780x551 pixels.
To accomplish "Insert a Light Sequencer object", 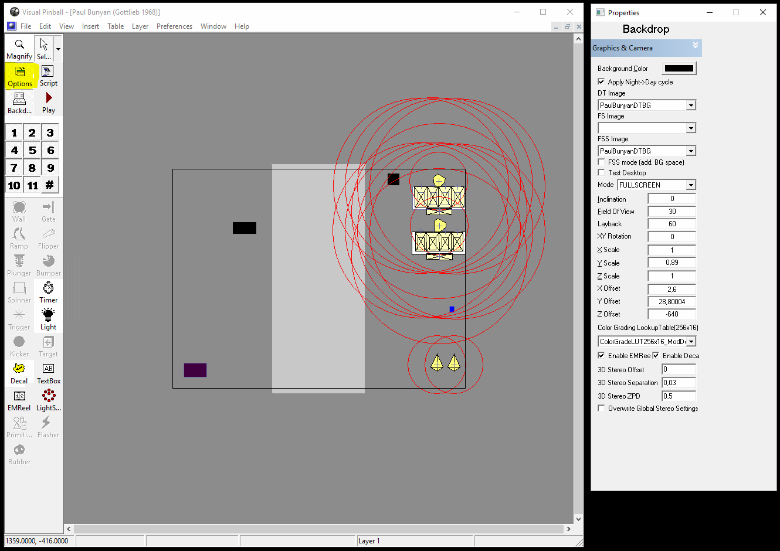I will [x=49, y=400].
